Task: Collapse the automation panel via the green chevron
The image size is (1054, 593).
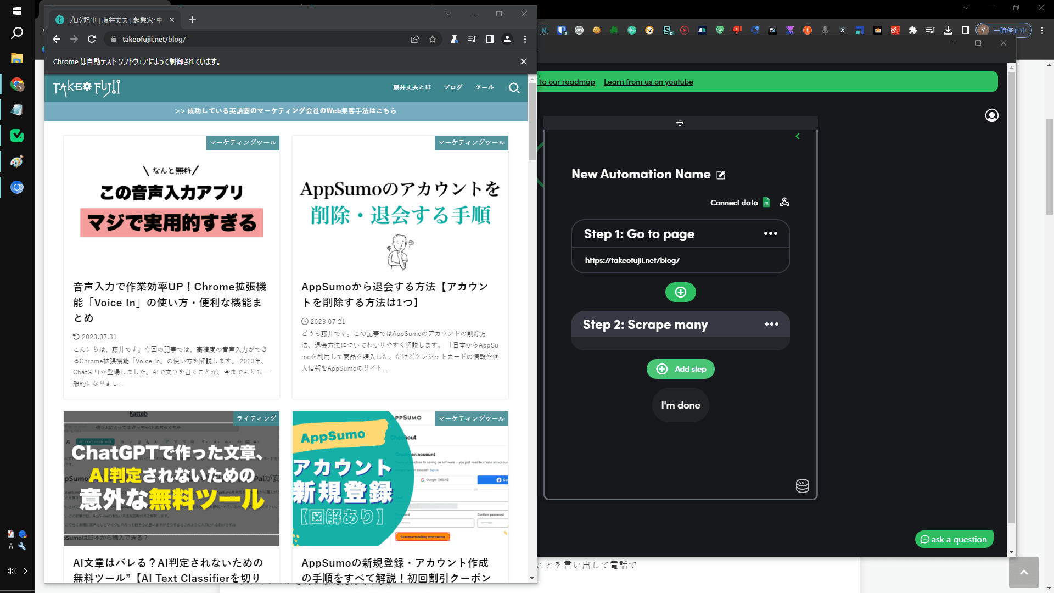Action: pyautogui.click(x=797, y=136)
